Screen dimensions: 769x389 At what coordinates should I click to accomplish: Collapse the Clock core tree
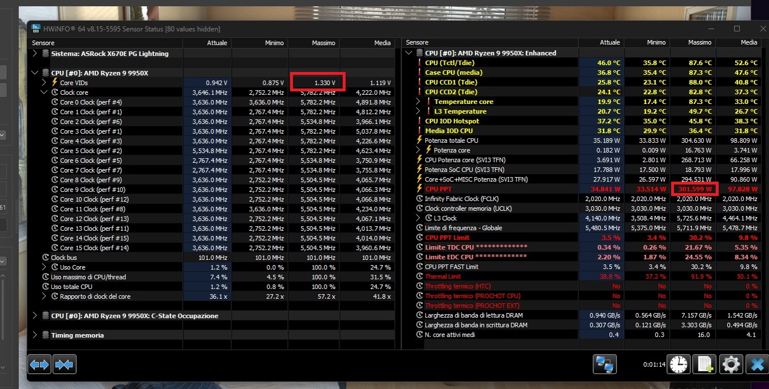pyautogui.click(x=44, y=93)
